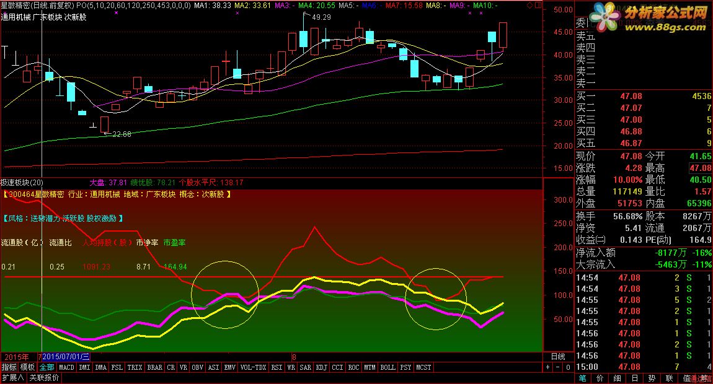The width and height of the screenshot is (713, 384).
Task: Switch indicator to CCI
Action: (337, 367)
